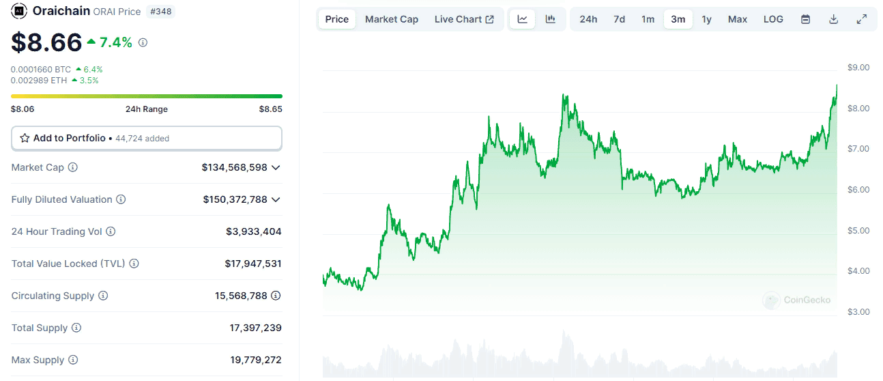This screenshot has width=883, height=381.
Task: Open the Live Chart link
Action: click(464, 19)
